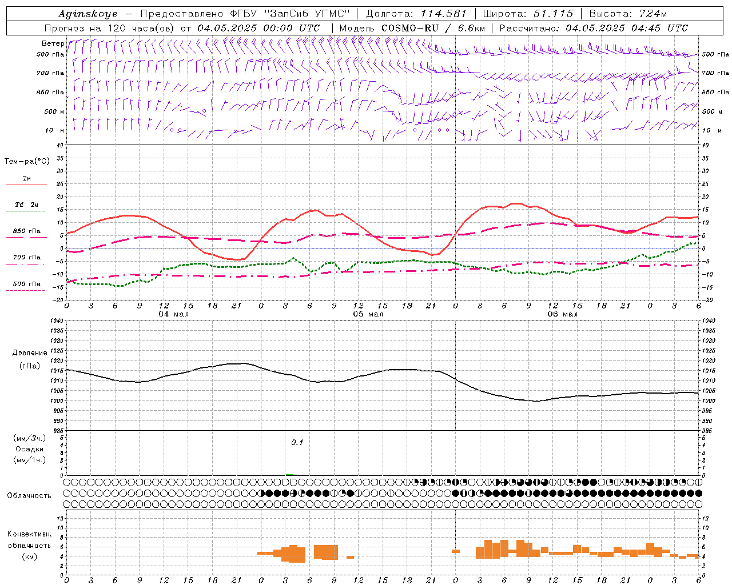Click the "Тем-ра(°C)" temperature panel label

(x=27, y=162)
